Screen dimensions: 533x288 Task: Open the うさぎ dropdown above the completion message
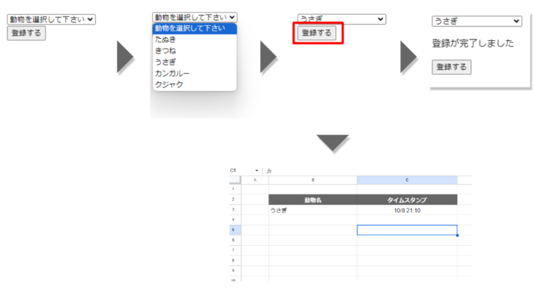pyautogui.click(x=476, y=22)
